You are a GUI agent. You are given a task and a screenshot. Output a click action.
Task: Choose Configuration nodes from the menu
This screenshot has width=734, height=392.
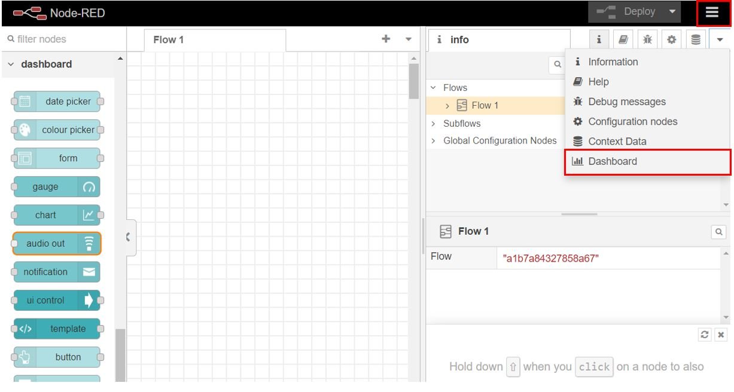tap(647, 121)
